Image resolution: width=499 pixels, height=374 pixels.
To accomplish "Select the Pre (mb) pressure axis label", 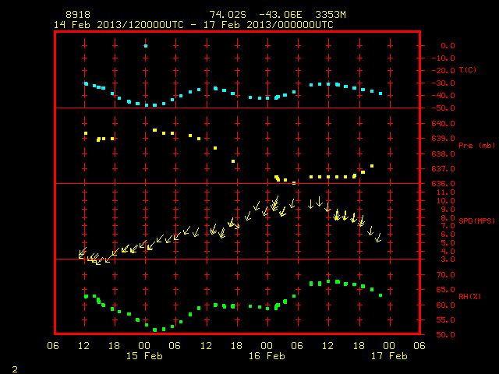I will click(x=476, y=146).
